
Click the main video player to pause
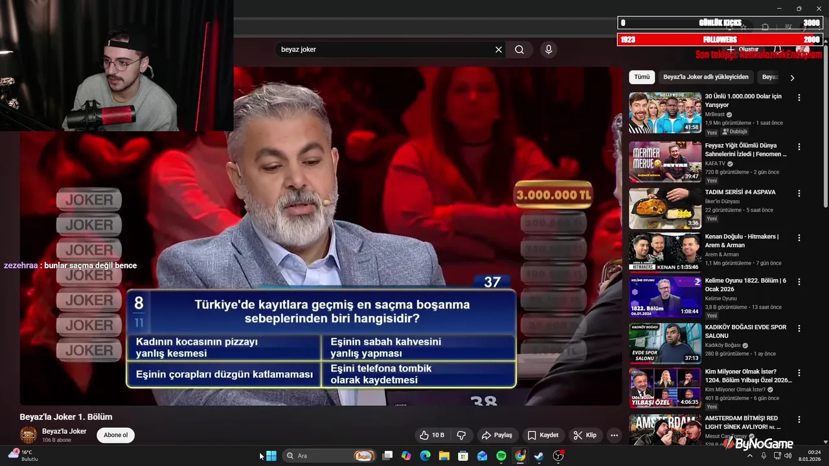tap(321, 236)
